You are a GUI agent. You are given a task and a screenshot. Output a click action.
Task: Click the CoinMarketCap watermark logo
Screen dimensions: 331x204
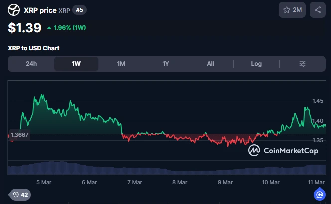282,150
